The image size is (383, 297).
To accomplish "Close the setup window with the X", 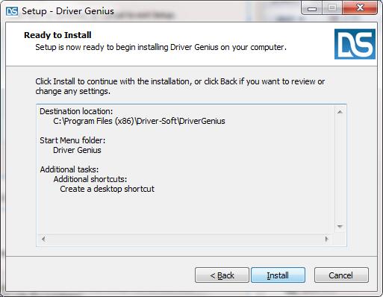I will coord(360,7).
